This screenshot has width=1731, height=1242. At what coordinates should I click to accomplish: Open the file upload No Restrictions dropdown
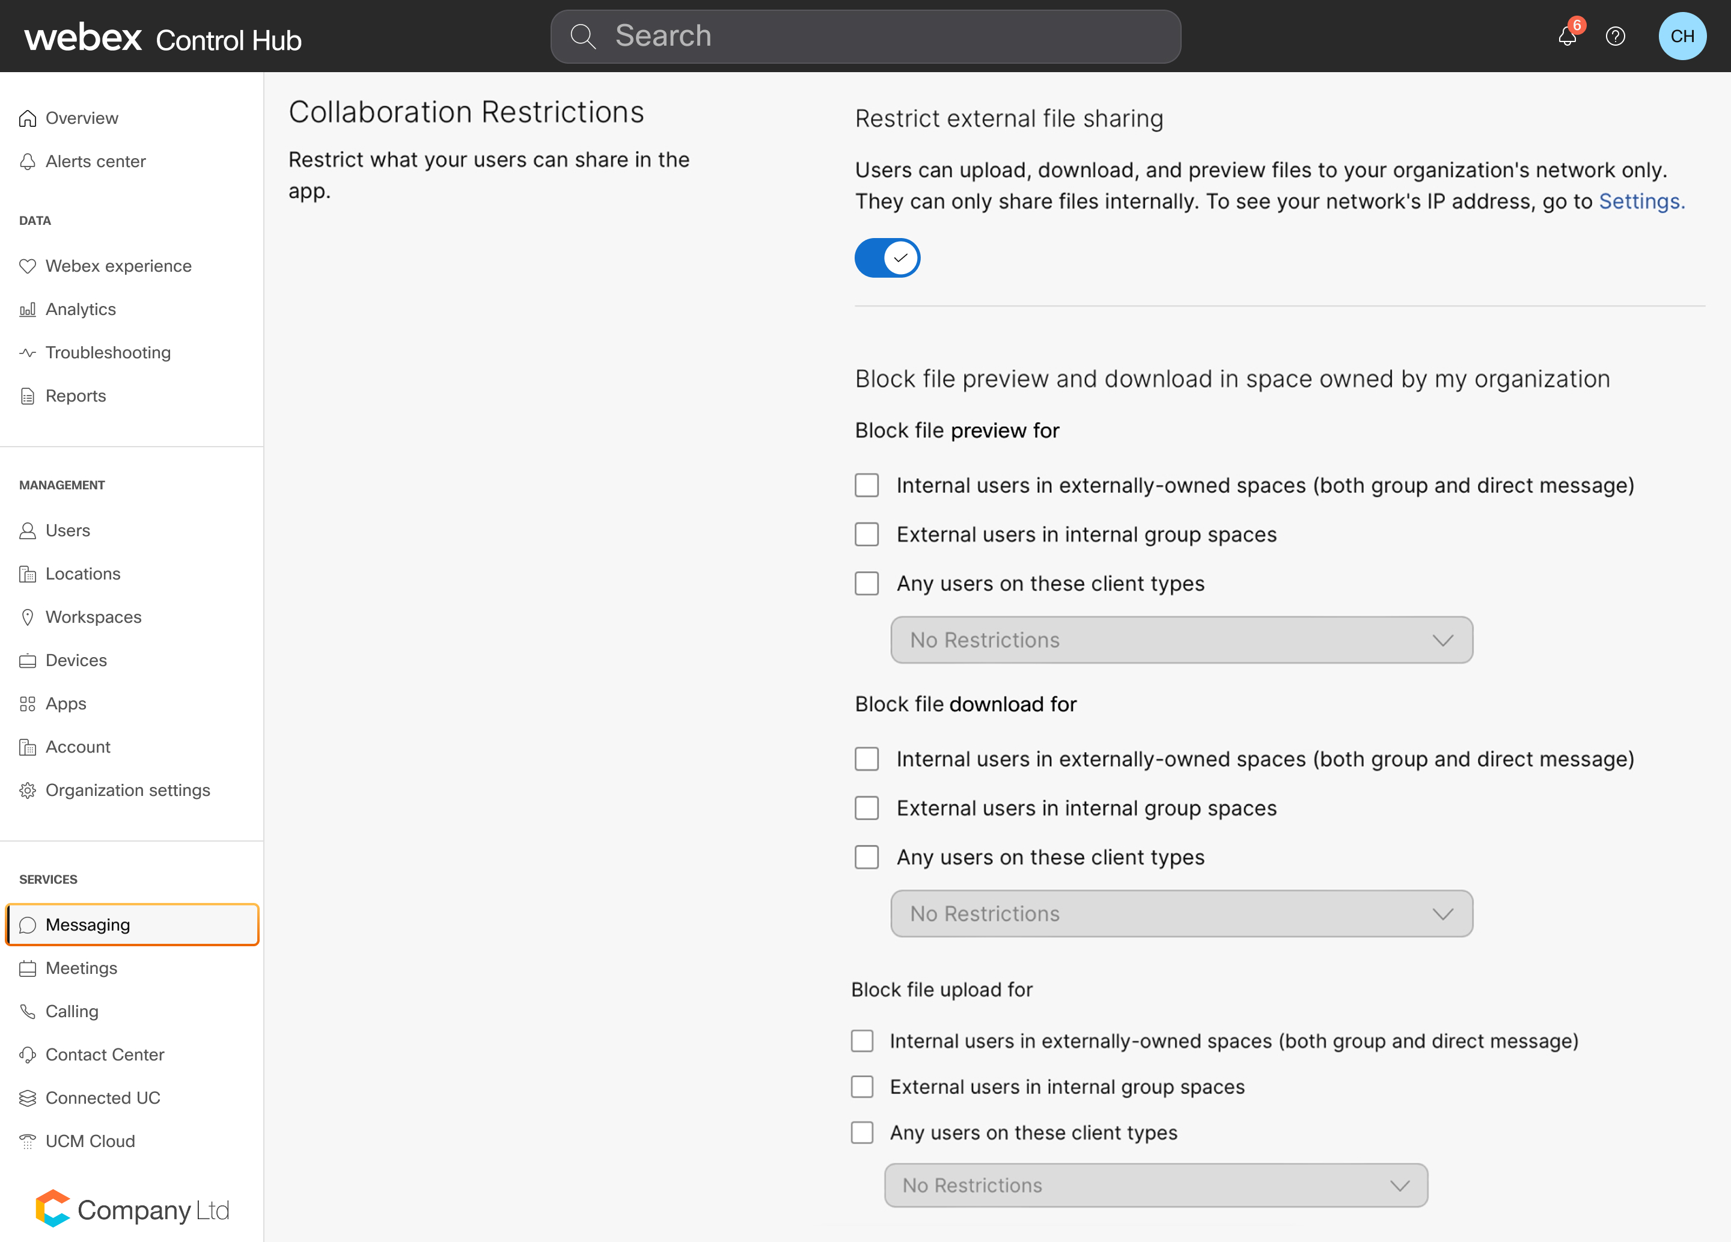1156,1185
